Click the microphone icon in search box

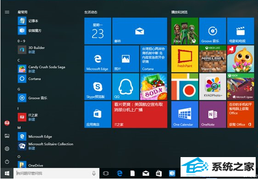[x=94, y=173]
